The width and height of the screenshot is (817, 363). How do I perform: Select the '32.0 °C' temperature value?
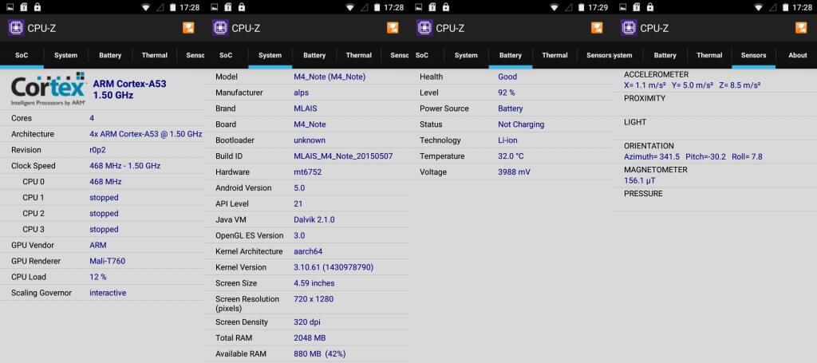click(511, 156)
